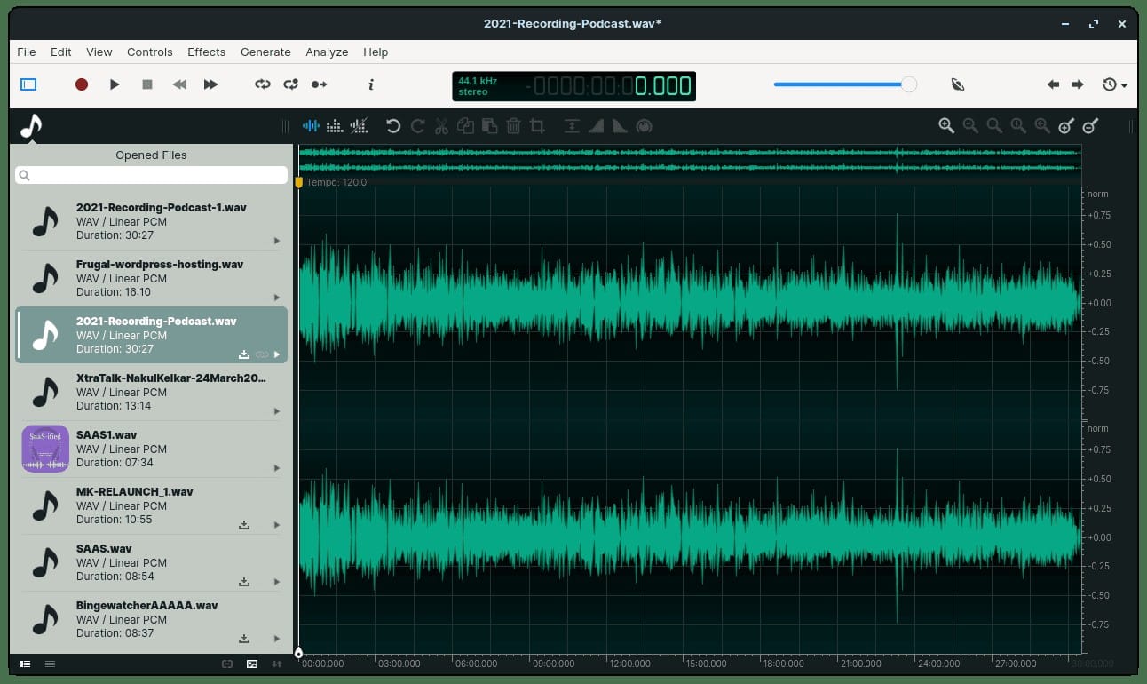Click the fifth magnifier zoom icon
The width and height of the screenshot is (1147, 684).
pos(1042,126)
